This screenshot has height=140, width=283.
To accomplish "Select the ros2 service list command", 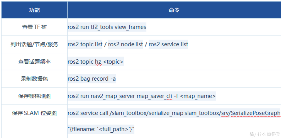I will coord(168,44).
